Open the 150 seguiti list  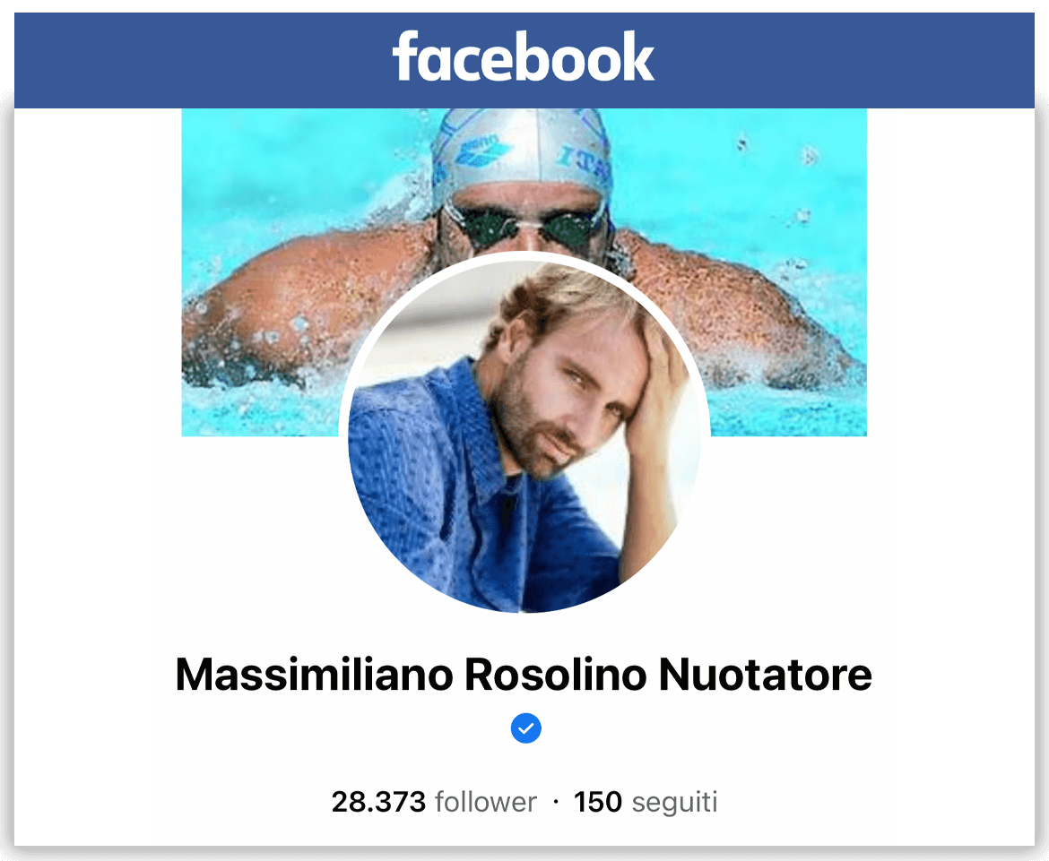tap(646, 802)
